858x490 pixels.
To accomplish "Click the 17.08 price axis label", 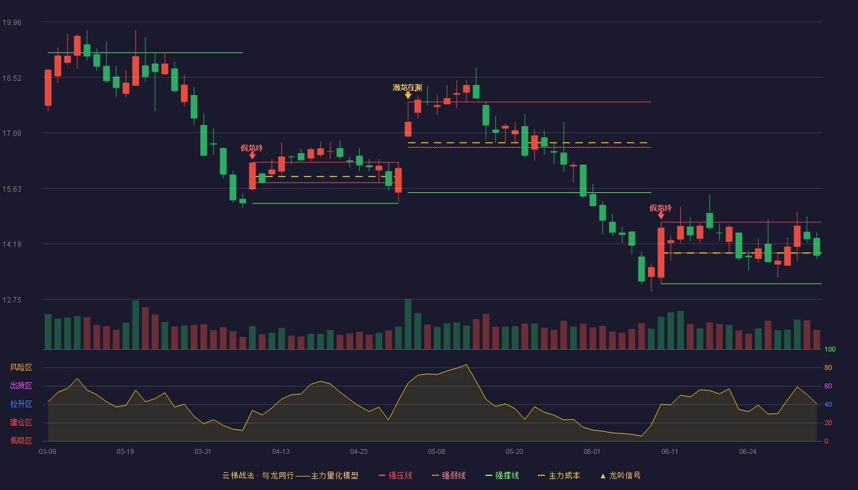I will (12, 134).
